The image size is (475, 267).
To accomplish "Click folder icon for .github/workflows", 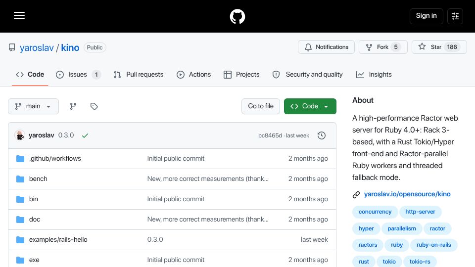I will (x=20, y=159).
